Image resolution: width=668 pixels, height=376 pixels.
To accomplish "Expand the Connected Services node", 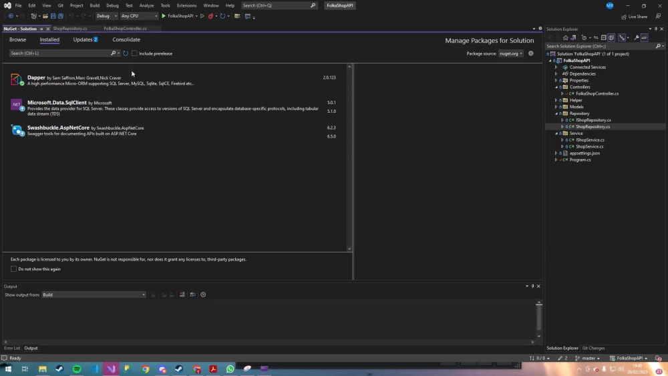I will pyautogui.click(x=556, y=67).
